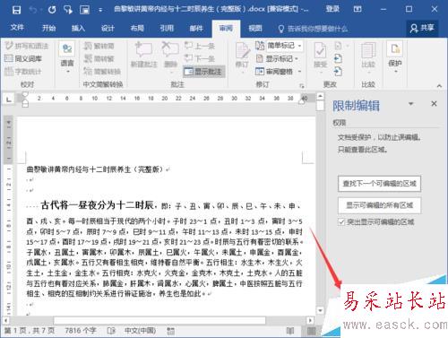The image size is (448, 338).
Task: Open the 文件 menu
Action: coord(17,28)
